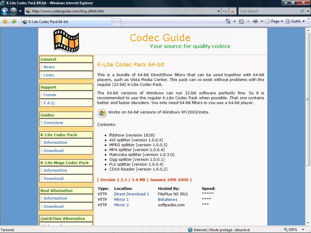Click the Print icon
311x233 pixels.
tap(255, 22)
